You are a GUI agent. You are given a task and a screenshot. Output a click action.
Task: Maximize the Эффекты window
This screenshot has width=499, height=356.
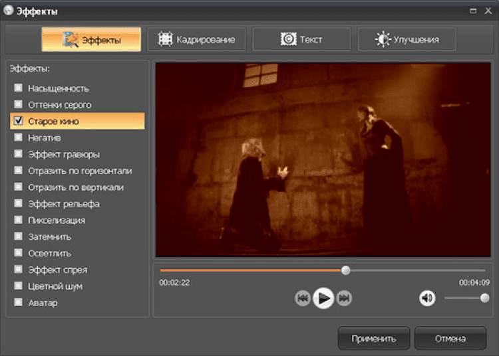click(473, 11)
